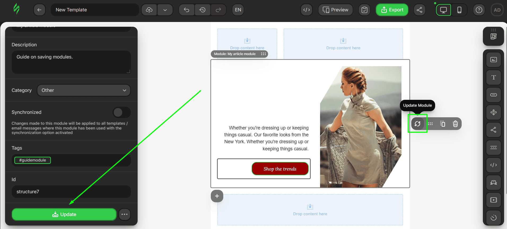Screen dimensions: 507x229
Task: Click the undo arrow icon
Action: (x=187, y=10)
